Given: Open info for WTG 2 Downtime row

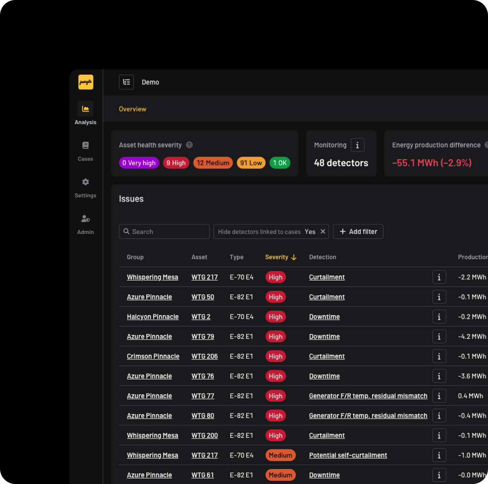Looking at the screenshot, I should 439,317.
